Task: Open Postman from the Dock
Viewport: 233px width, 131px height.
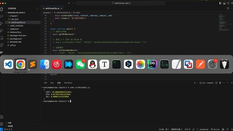Action: pos(200,64)
